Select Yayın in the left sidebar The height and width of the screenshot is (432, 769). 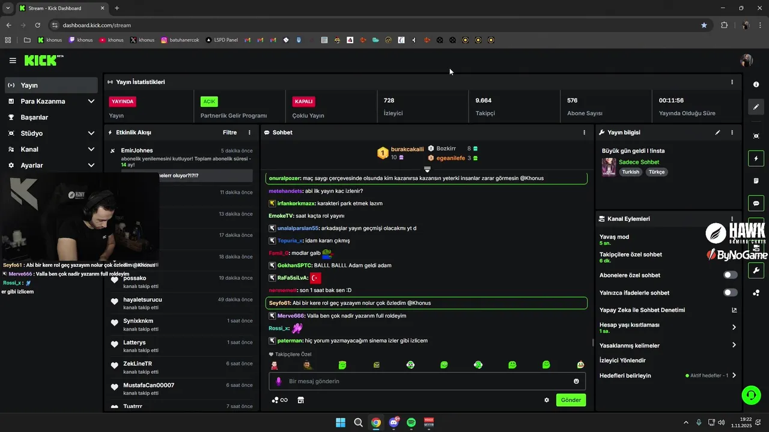point(51,85)
